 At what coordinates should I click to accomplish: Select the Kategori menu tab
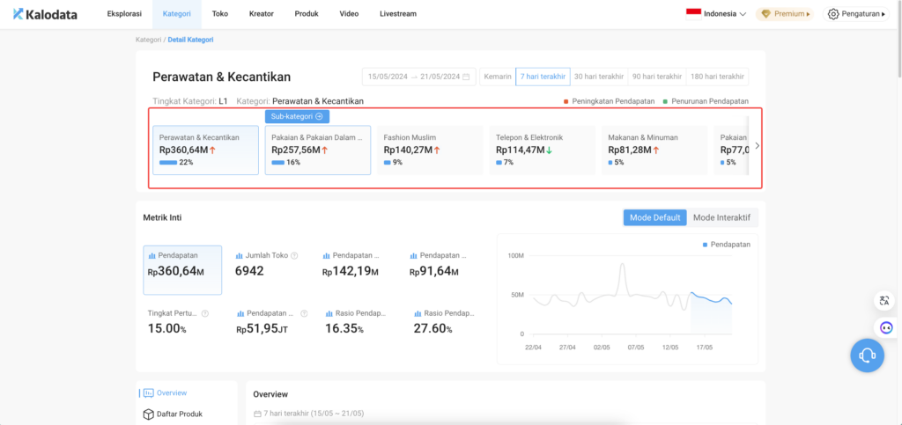[177, 14]
